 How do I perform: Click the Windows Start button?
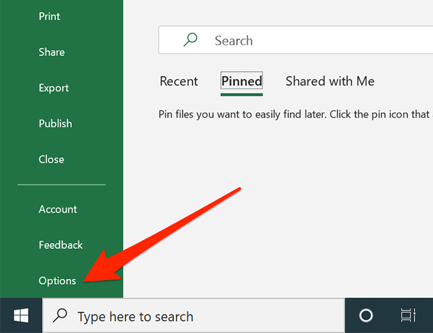[20, 316]
